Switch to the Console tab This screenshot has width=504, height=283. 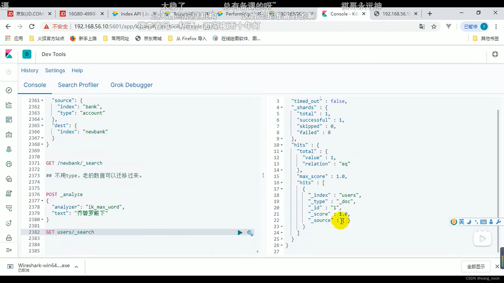(x=35, y=85)
